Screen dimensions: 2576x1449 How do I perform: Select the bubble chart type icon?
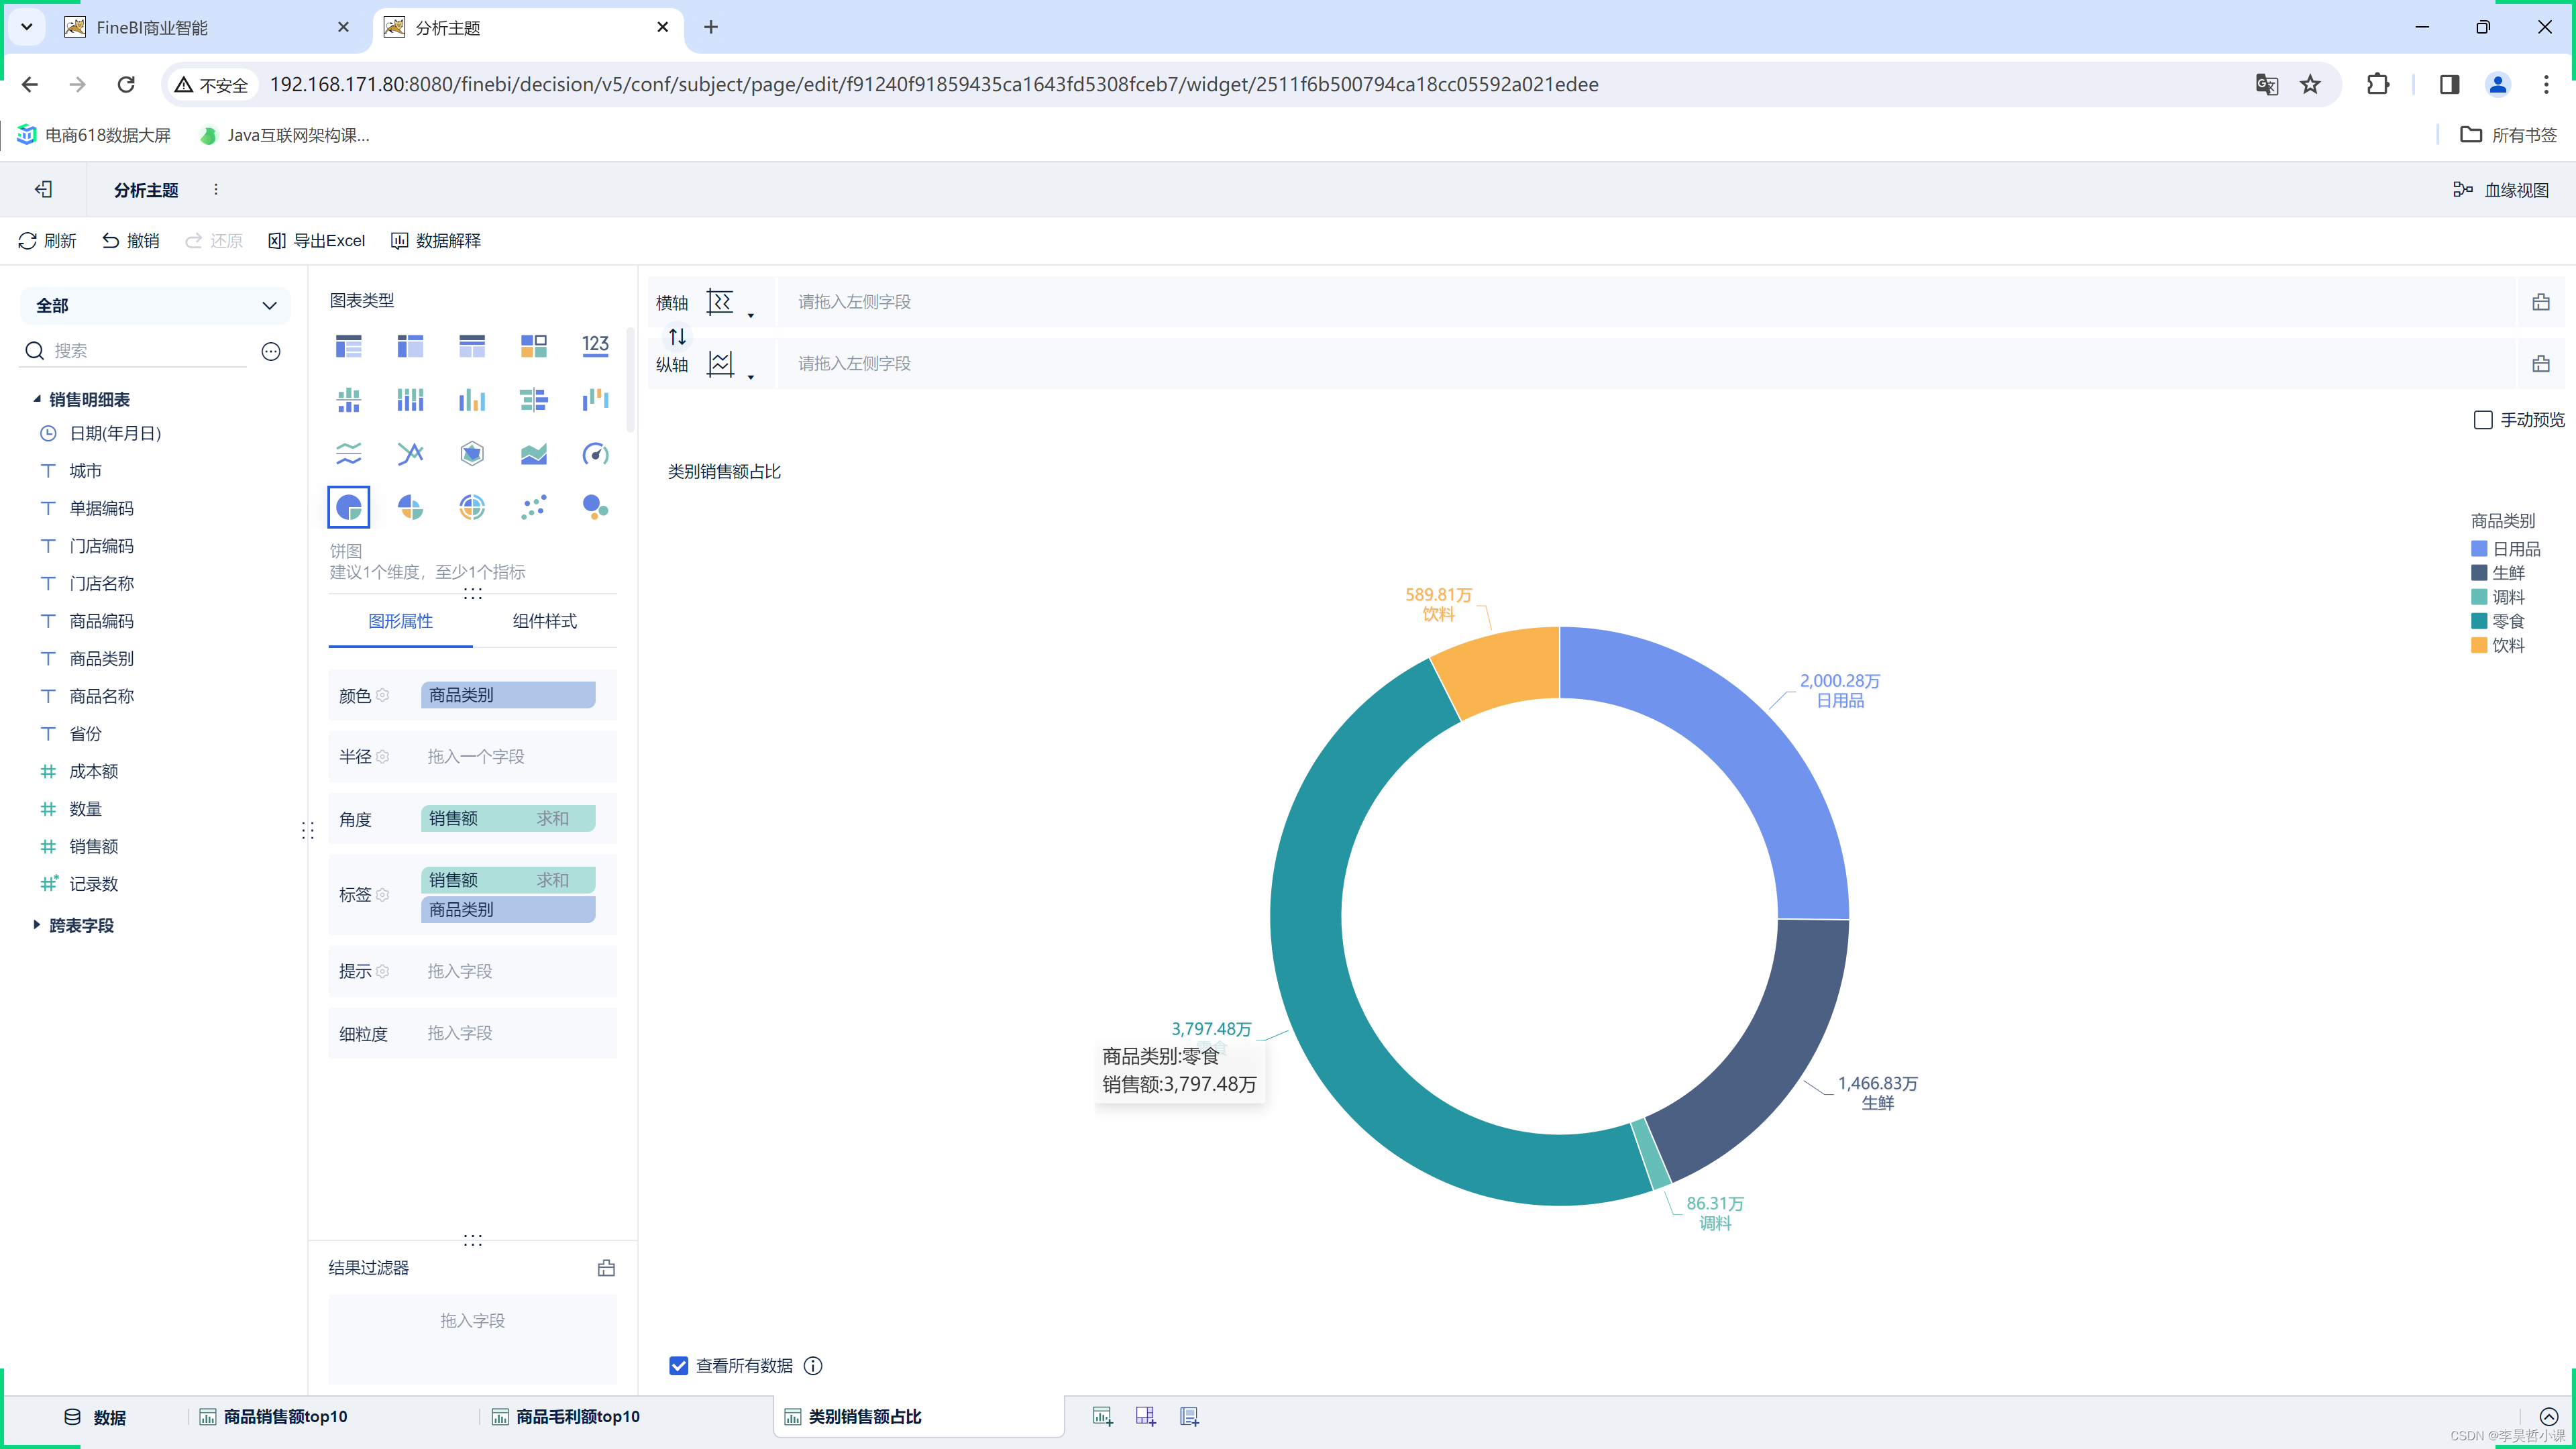click(x=595, y=507)
